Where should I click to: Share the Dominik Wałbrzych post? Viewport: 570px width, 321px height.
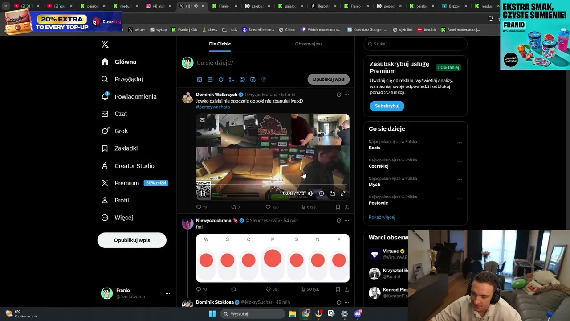(x=347, y=207)
